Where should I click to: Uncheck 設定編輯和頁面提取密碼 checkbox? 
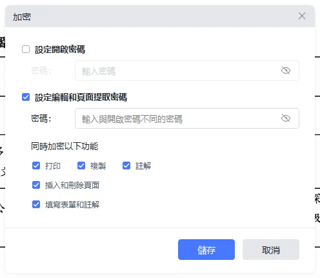(x=26, y=97)
